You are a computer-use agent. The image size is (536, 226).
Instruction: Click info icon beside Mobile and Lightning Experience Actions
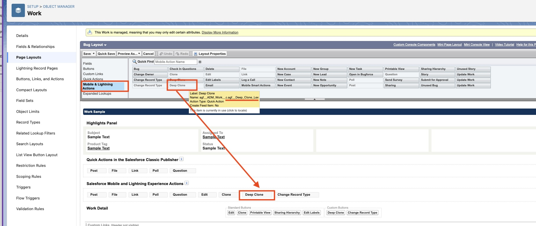pos(186,183)
